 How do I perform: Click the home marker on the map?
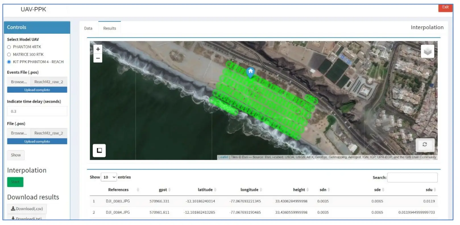point(250,72)
